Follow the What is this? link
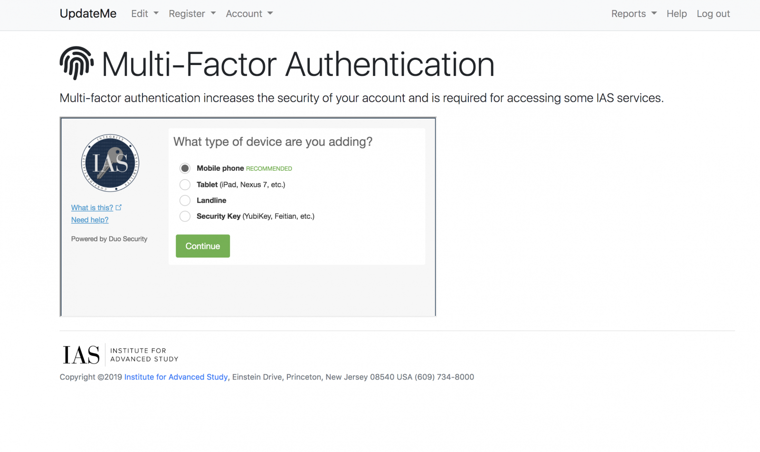 click(92, 208)
